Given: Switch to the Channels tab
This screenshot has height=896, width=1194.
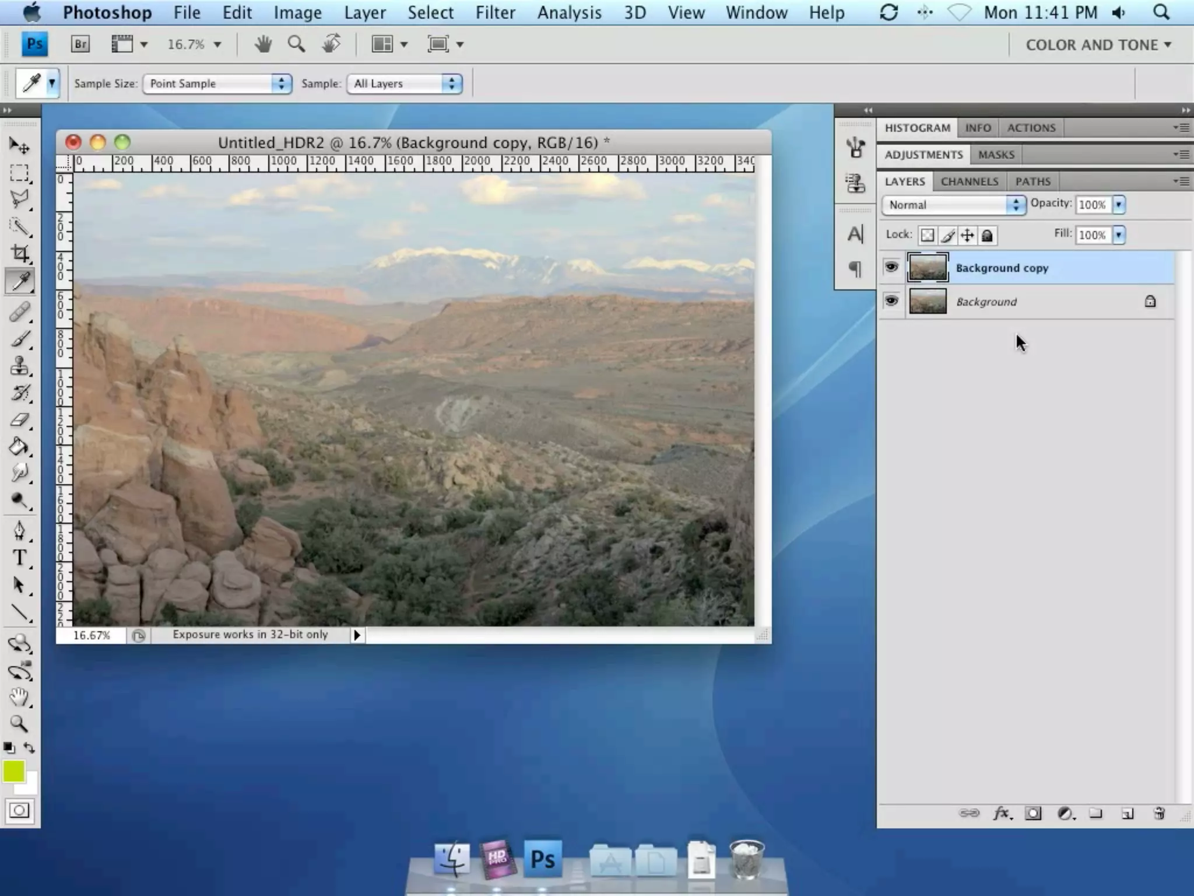Looking at the screenshot, I should 969,181.
